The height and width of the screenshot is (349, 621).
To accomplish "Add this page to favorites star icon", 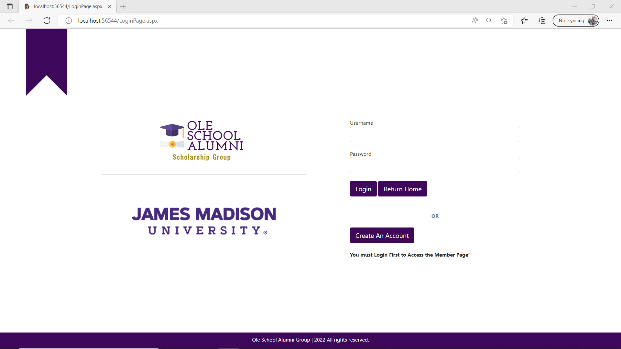I will pyautogui.click(x=504, y=21).
